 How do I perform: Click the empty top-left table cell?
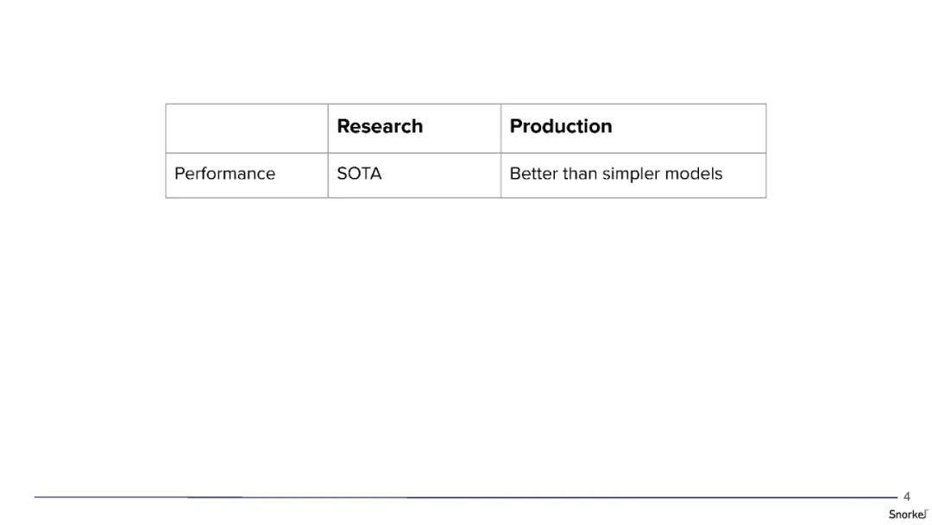247,128
